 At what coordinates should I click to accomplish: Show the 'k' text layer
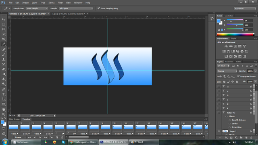click(218, 108)
